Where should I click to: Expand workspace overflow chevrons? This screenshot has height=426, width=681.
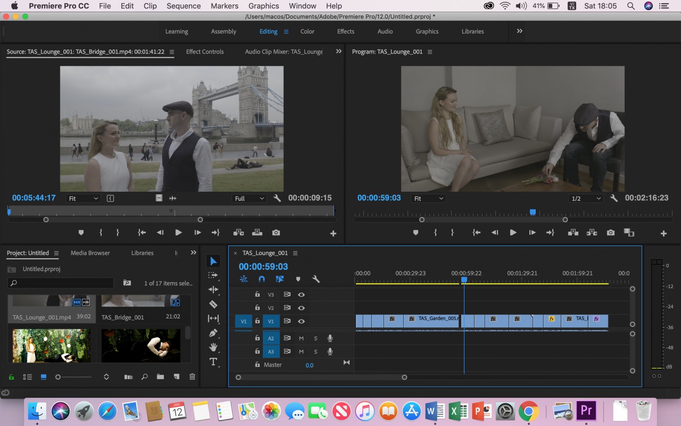pos(519,31)
